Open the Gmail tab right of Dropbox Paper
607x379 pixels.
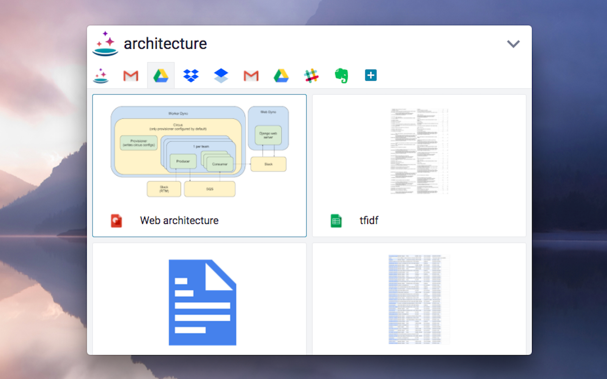[x=251, y=76]
